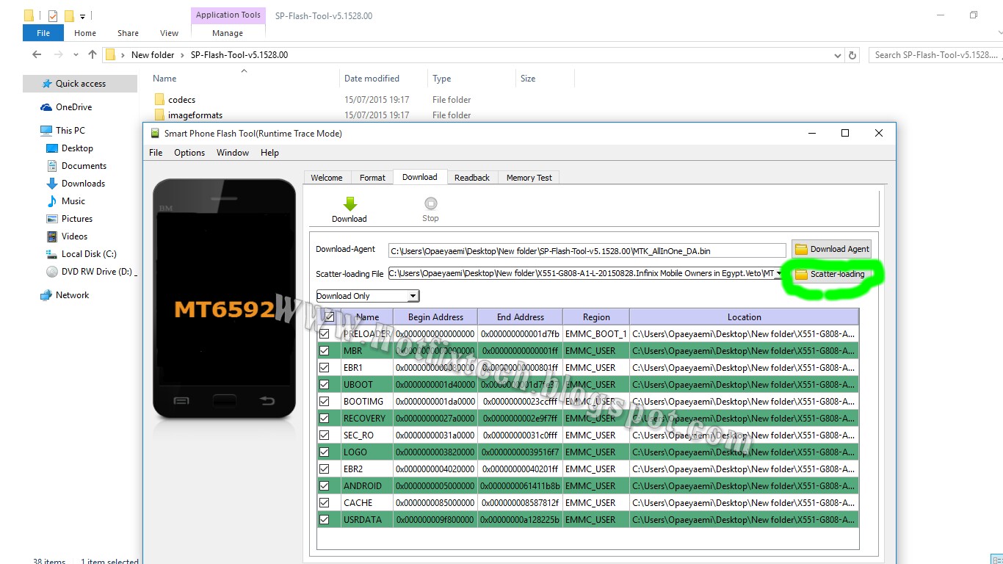The image size is (1003, 564).
Task: Click the Videos film icon in sidebar
Action: pyautogui.click(x=52, y=236)
